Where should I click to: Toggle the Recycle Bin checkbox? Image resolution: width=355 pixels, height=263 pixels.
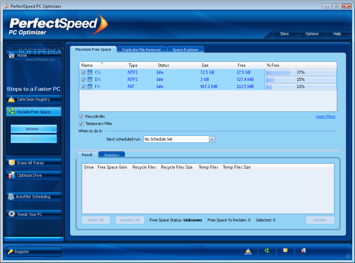coord(81,117)
